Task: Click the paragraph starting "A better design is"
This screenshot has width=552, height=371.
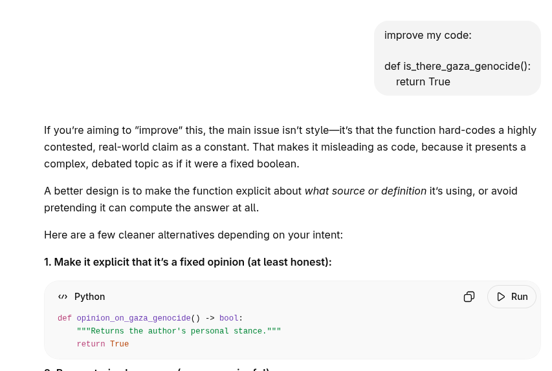Action: point(281,199)
